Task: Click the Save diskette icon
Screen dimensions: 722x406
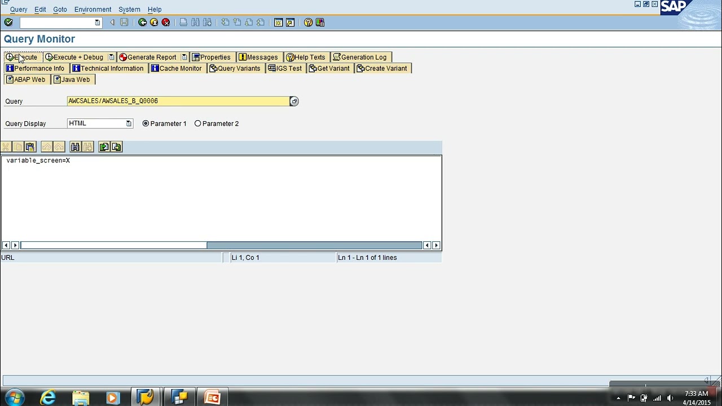Action: (x=124, y=23)
